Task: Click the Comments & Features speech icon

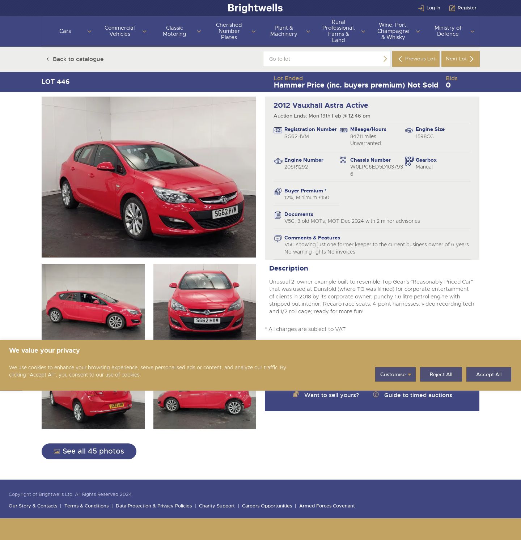Action: click(x=278, y=239)
